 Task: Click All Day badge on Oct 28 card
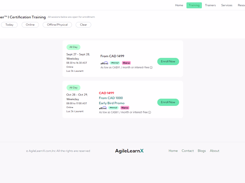click(x=73, y=87)
